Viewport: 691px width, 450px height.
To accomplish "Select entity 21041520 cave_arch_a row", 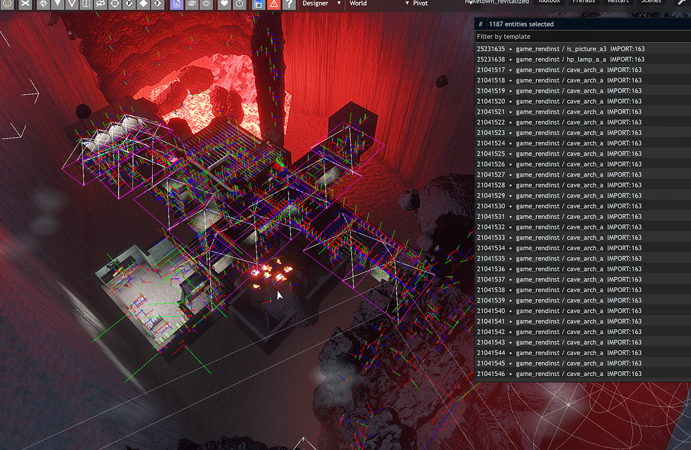I will point(582,102).
